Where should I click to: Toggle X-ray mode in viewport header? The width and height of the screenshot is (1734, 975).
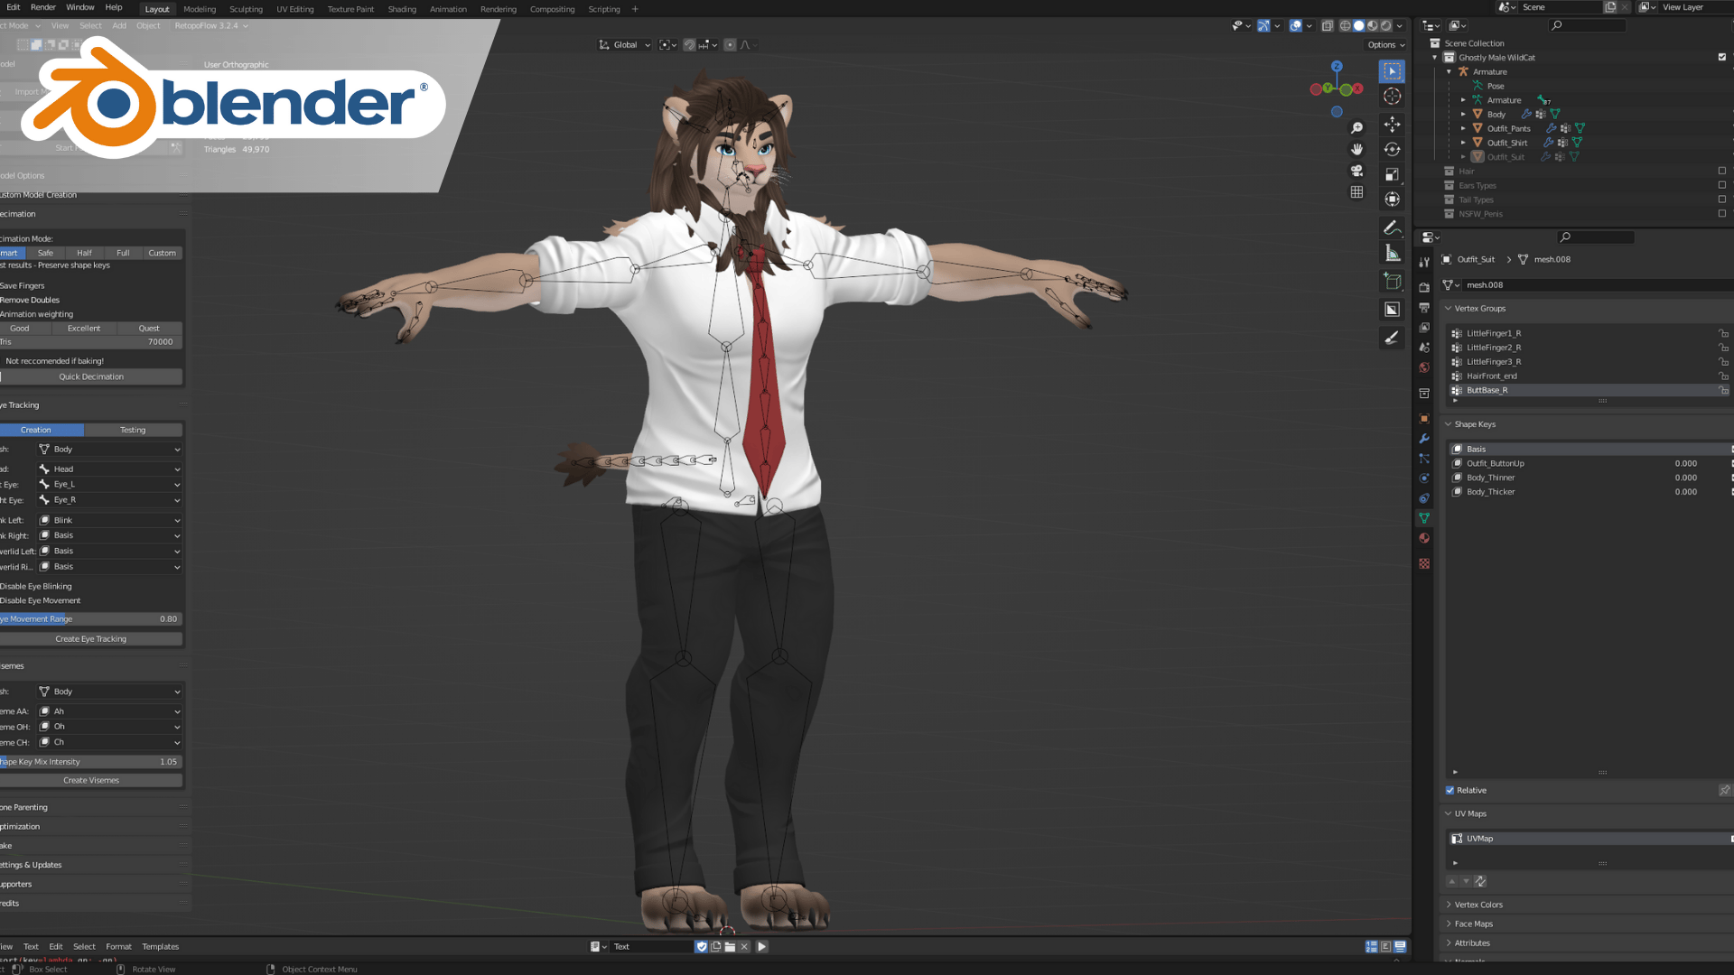(x=1328, y=26)
